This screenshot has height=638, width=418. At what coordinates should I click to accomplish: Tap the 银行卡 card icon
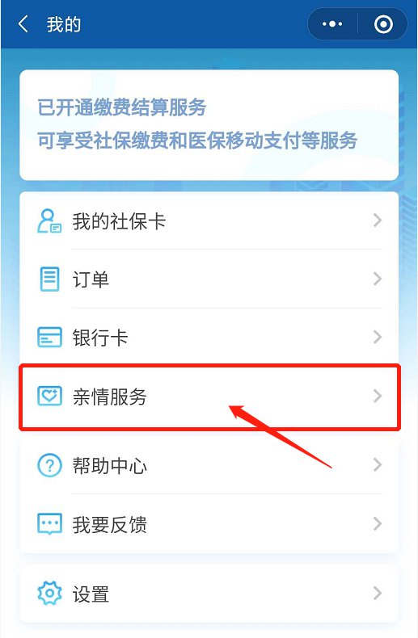49,338
